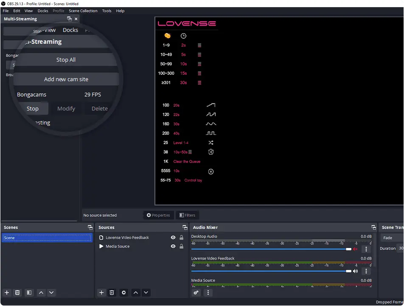Lock the Media Source
404x306 pixels.
click(181, 246)
